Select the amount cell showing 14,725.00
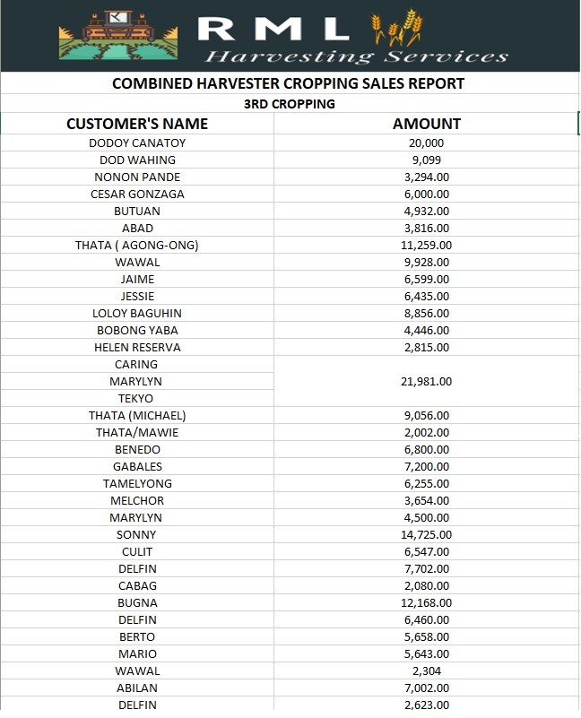 [x=426, y=535]
